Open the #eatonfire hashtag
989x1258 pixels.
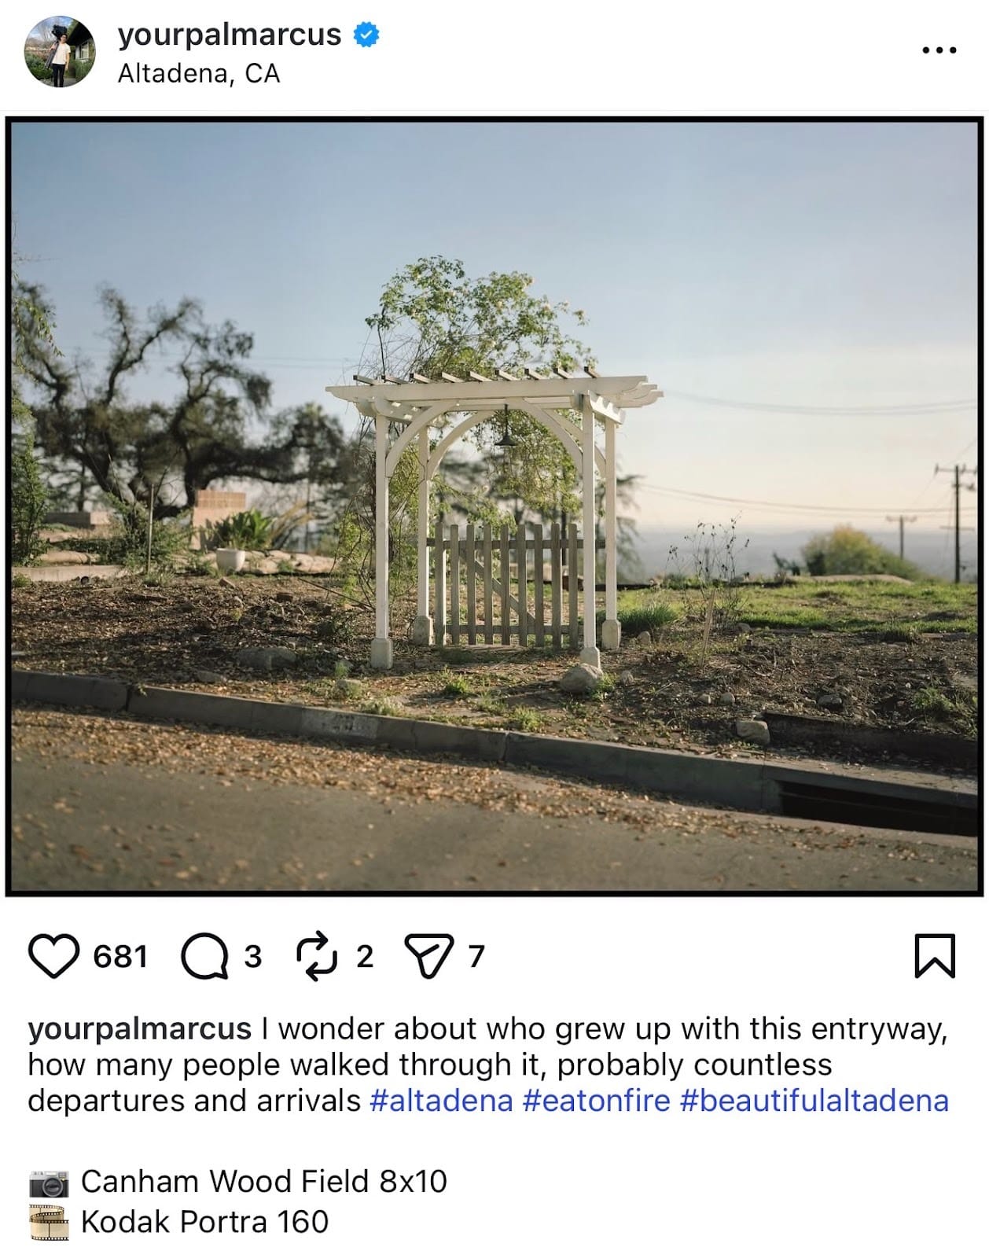(x=596, y=1100)
